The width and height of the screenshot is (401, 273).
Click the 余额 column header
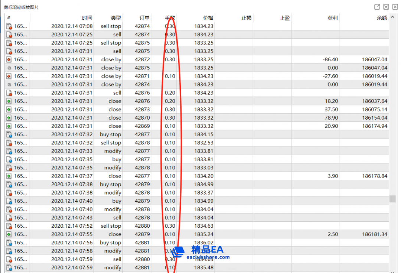(382, 18)
